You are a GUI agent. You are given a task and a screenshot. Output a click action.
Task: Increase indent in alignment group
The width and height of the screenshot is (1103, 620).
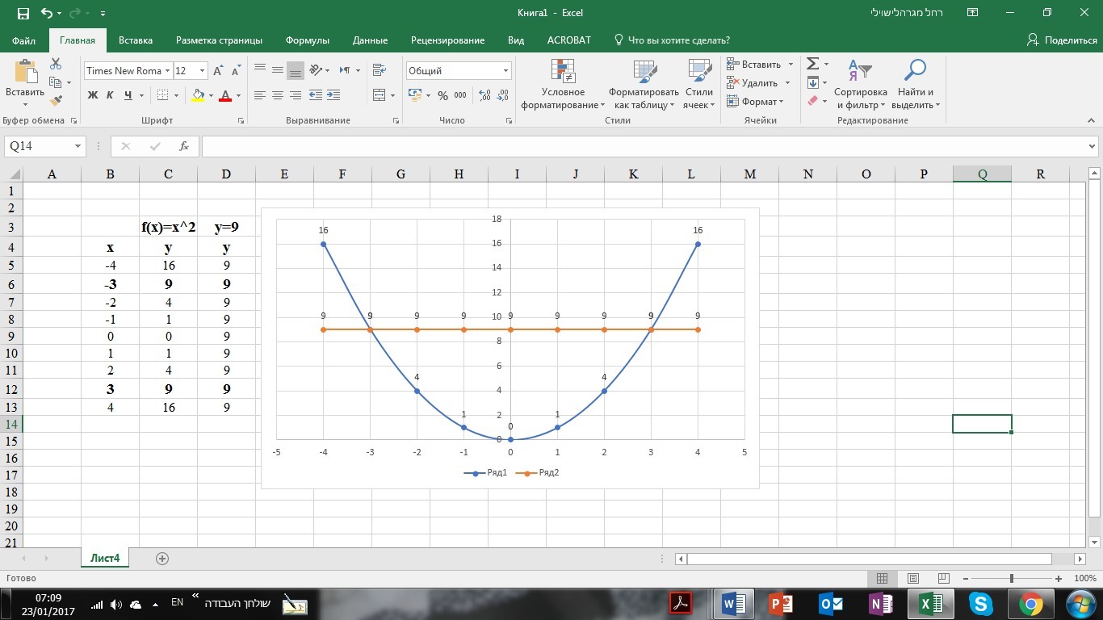pos(333,95)
